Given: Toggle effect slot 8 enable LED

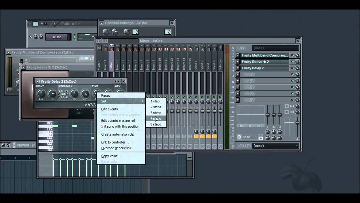Looking at the screenshot, I should 292,100.
